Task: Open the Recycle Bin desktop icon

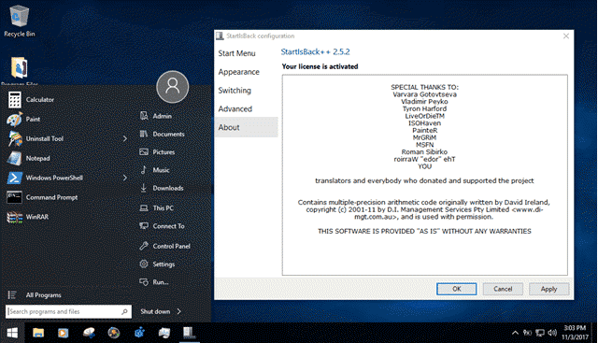Action: (19, 21)
